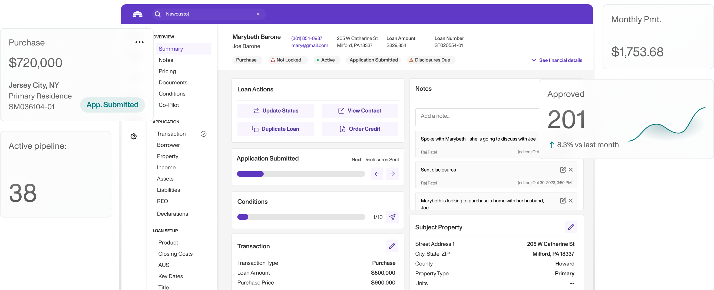Open the mary@gmail.com email link

tap(309, 45)
